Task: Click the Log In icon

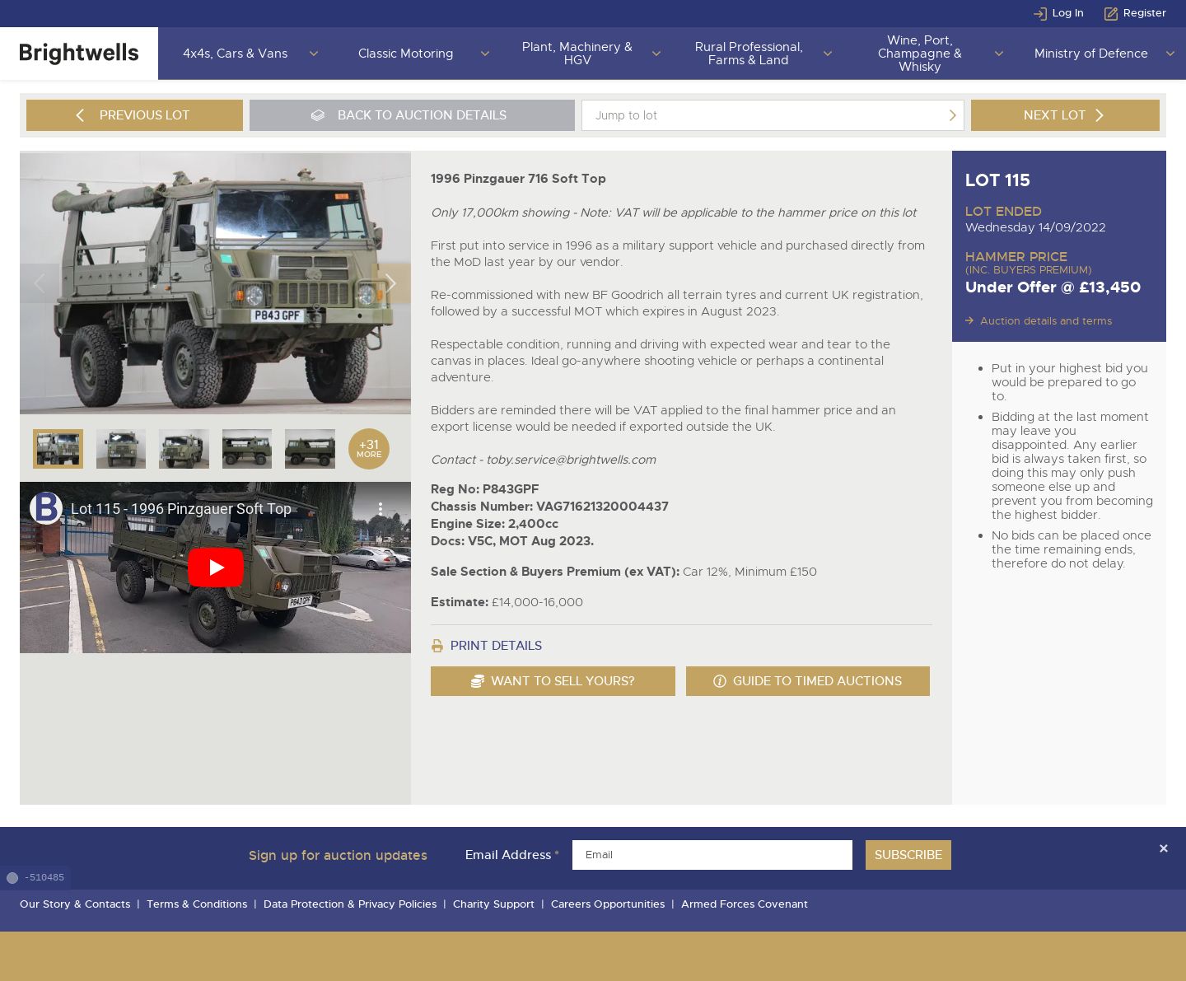Action: pyautogui.click(x=1040, y=13)
